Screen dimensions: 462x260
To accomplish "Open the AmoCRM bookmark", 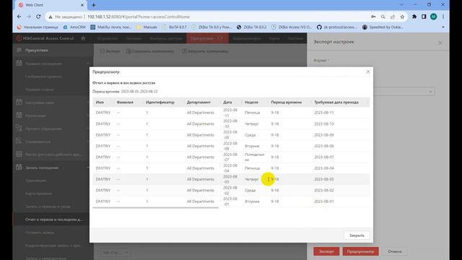I will [x=74, y=27].
